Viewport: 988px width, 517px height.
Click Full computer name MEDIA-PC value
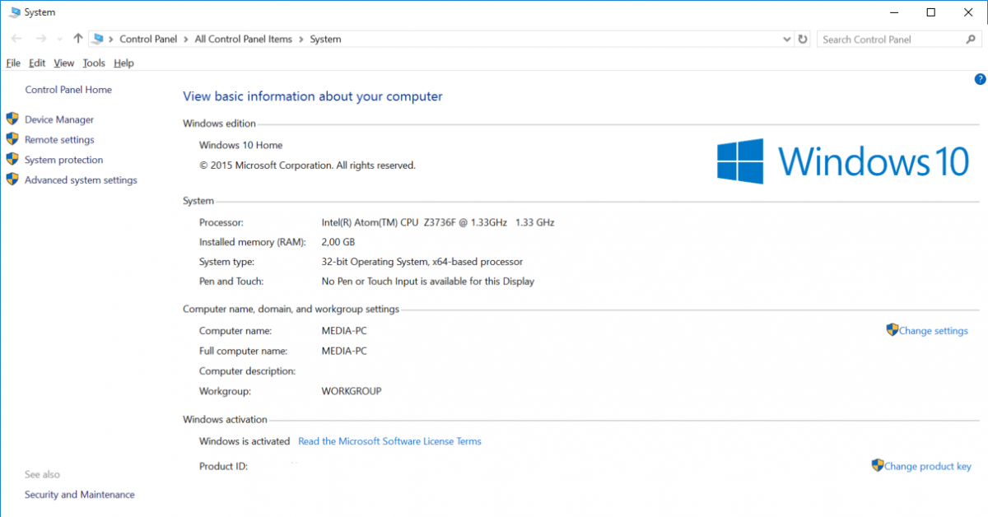click(x=344, y=351)
